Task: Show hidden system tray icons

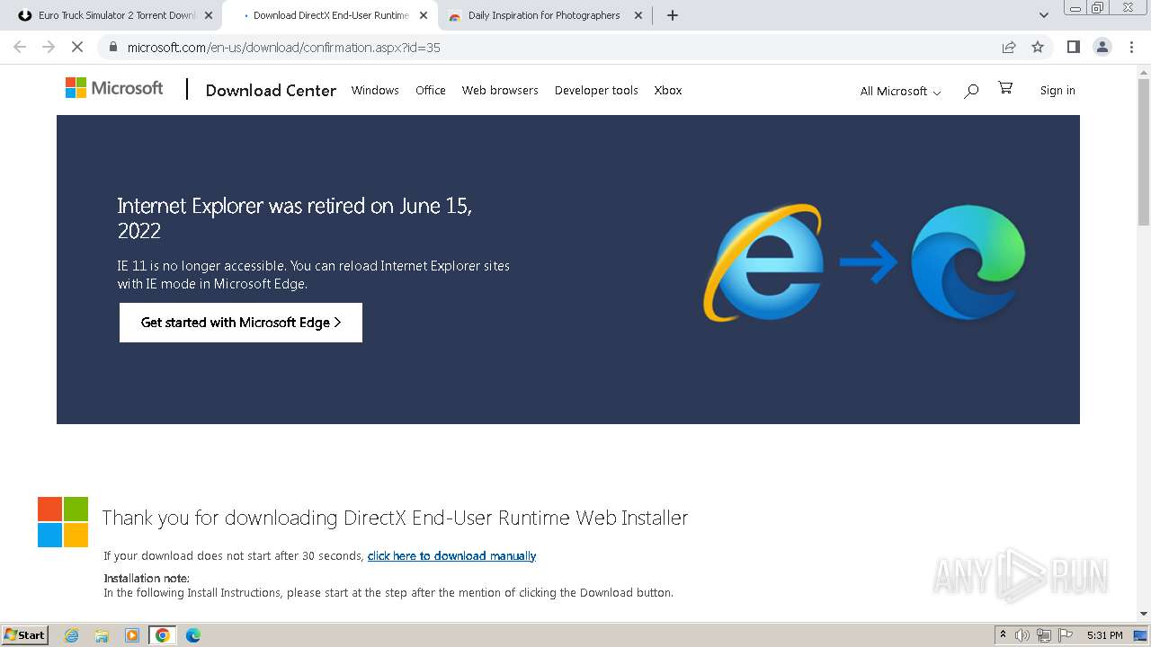Action: pyautogui.click(x=1004, y=635)
